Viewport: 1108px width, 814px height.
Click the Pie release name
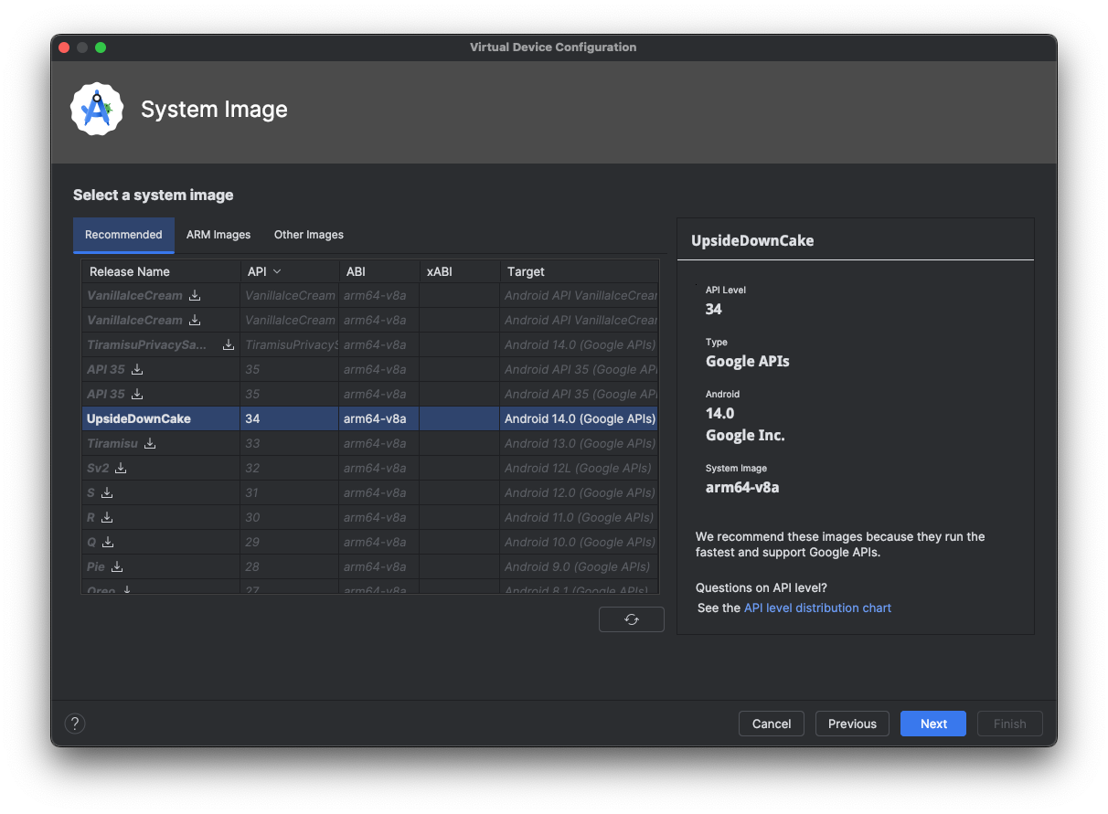[96, 566]
